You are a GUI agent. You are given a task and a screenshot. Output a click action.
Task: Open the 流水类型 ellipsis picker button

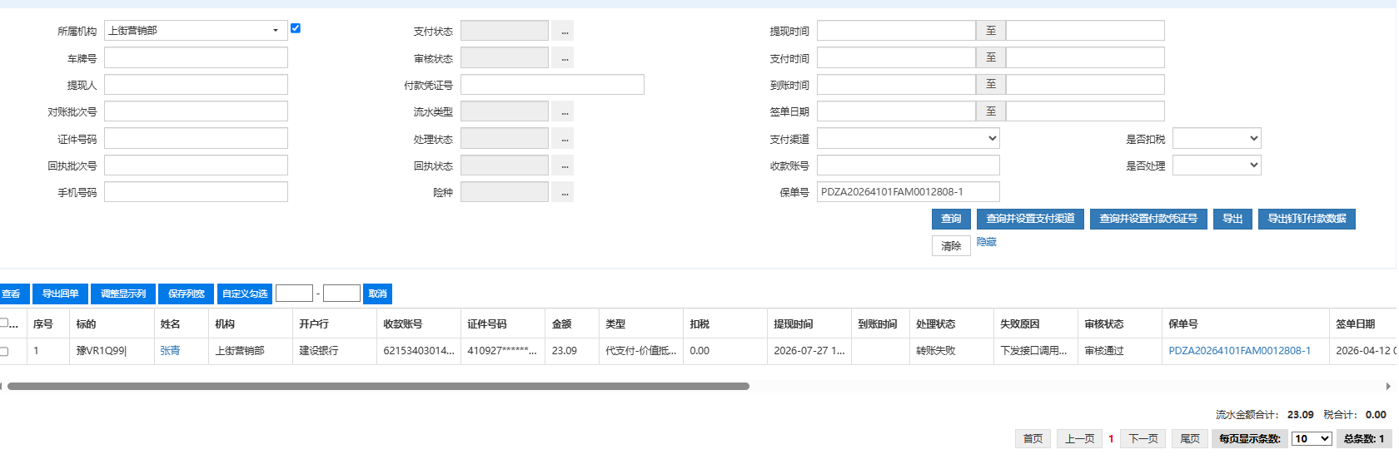[x=565, y=111]
